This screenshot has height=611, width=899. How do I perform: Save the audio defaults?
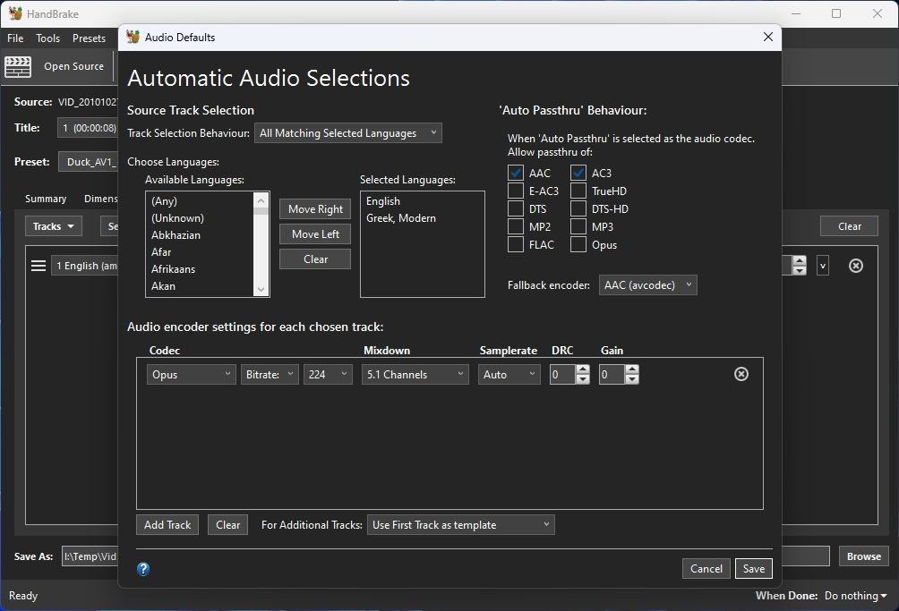click(753, 568)
